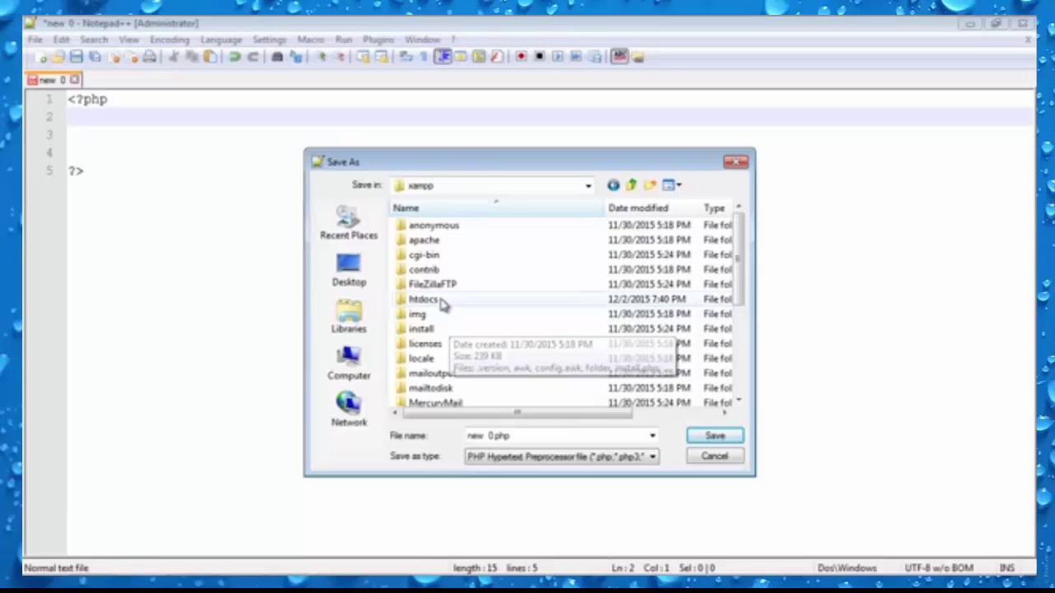Click the Copy toolbar icon
Screen dimensions: 1055x593
click(x=192, y=57)
